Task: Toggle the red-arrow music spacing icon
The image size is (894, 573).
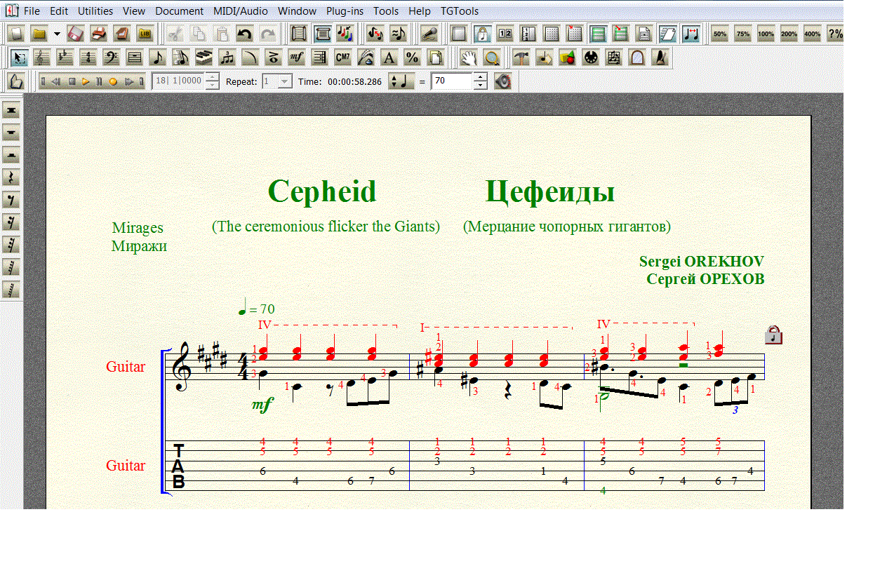Action: (690, 34)
